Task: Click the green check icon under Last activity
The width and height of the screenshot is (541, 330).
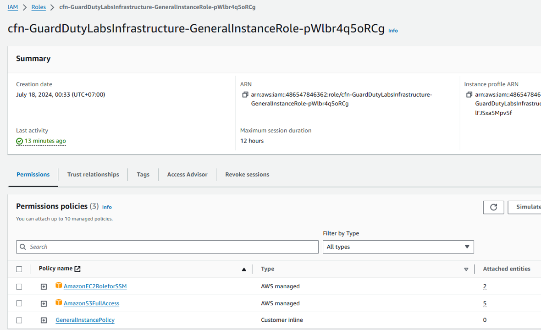Action: point(19,141)
